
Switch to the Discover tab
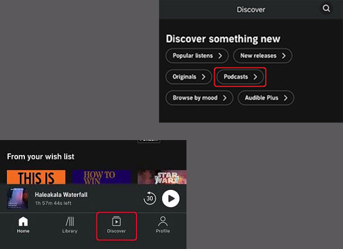pos(117,225)
